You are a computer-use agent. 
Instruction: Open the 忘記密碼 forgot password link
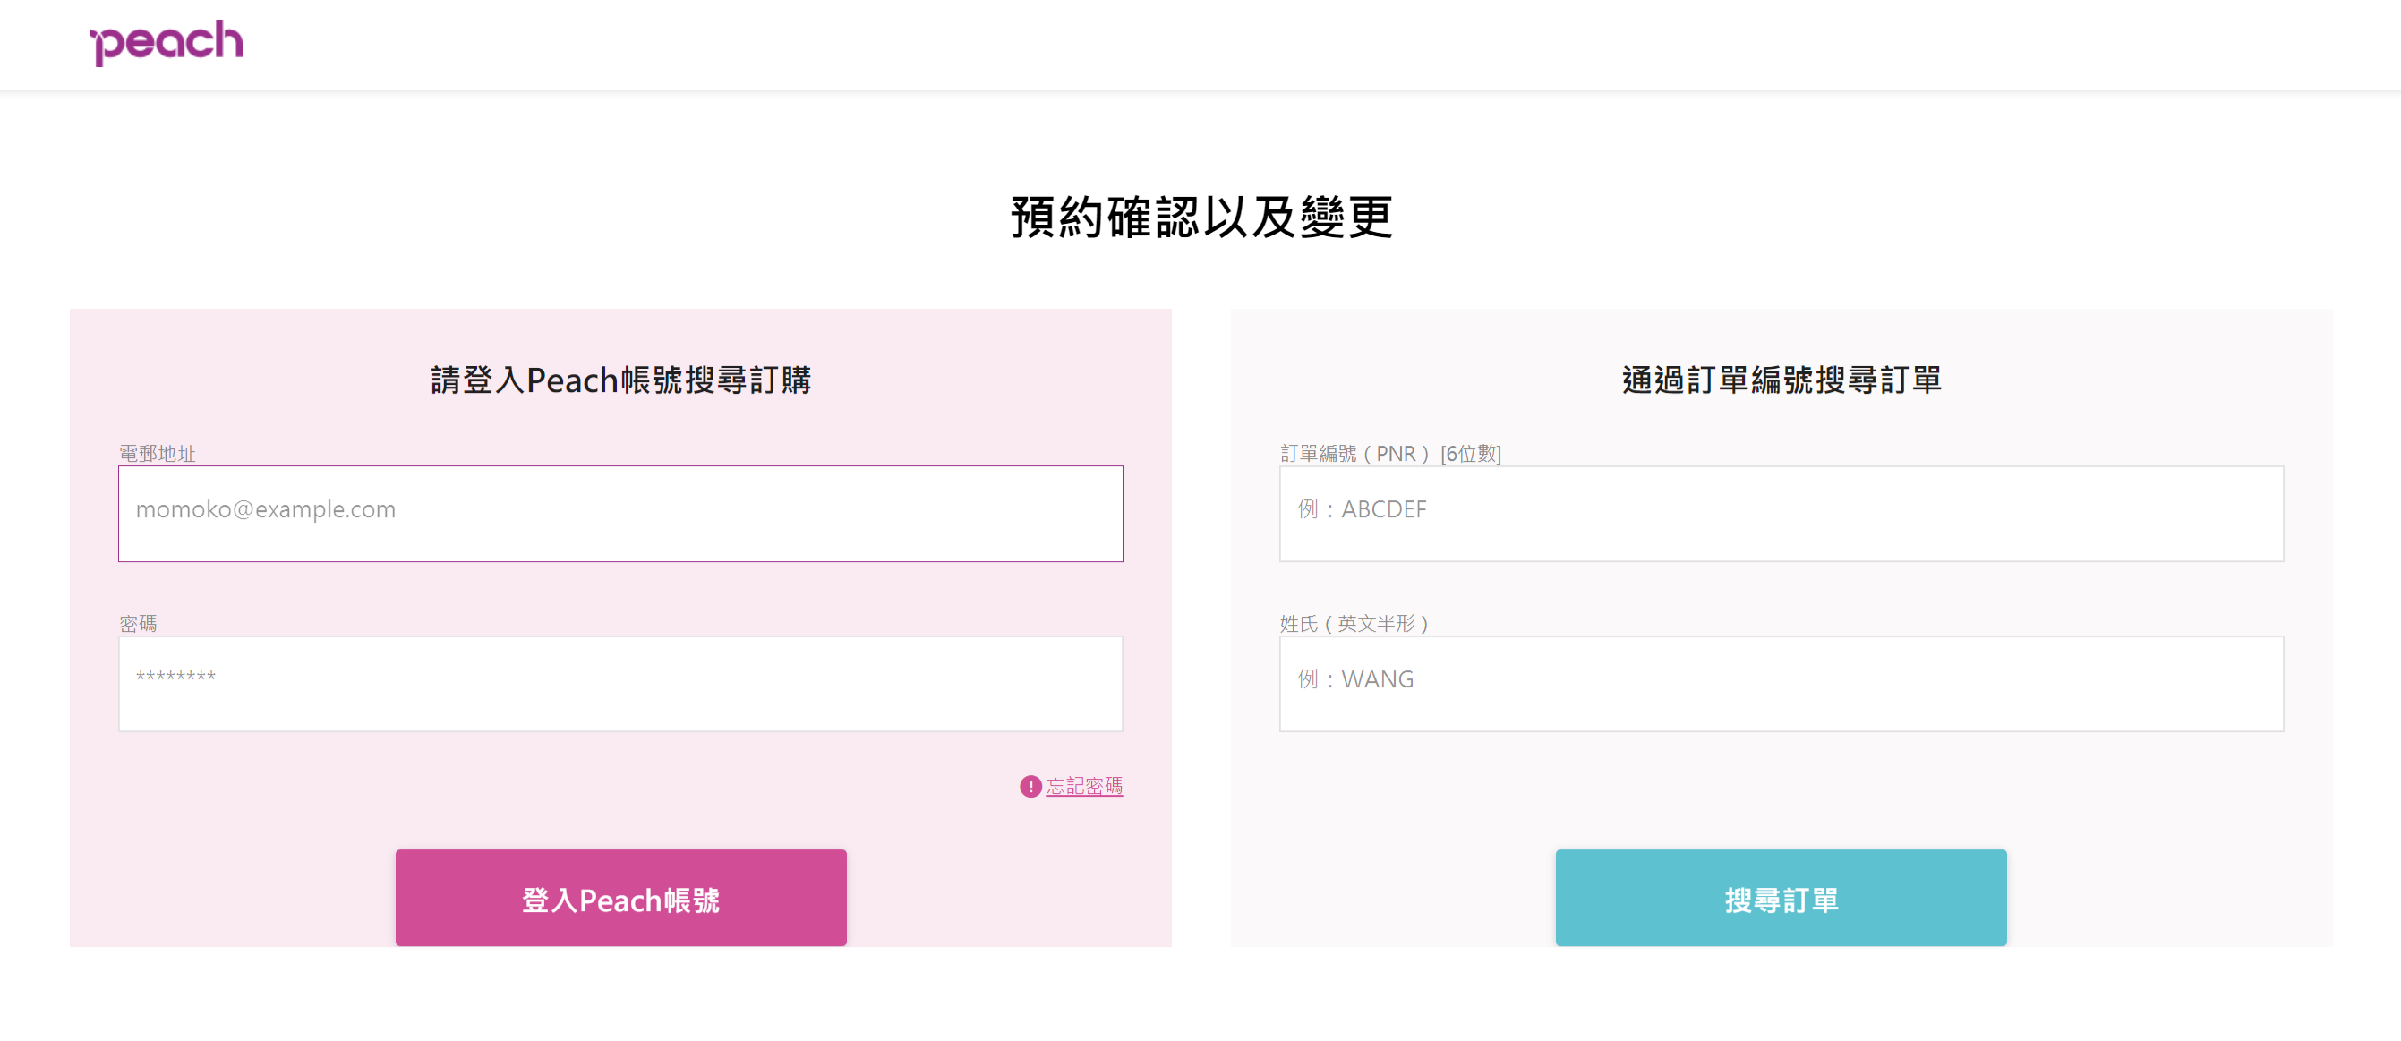pyautogui.click(x=1084, y=786)
